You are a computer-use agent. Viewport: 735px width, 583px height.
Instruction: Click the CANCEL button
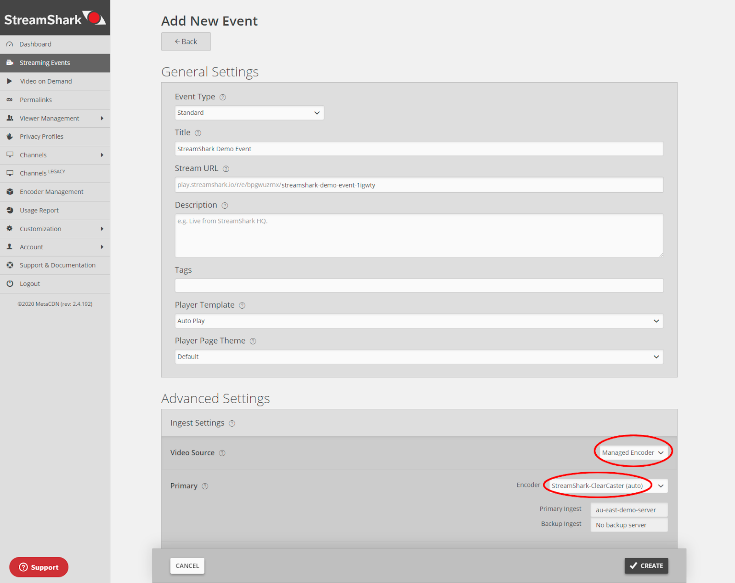coord(187,566)
